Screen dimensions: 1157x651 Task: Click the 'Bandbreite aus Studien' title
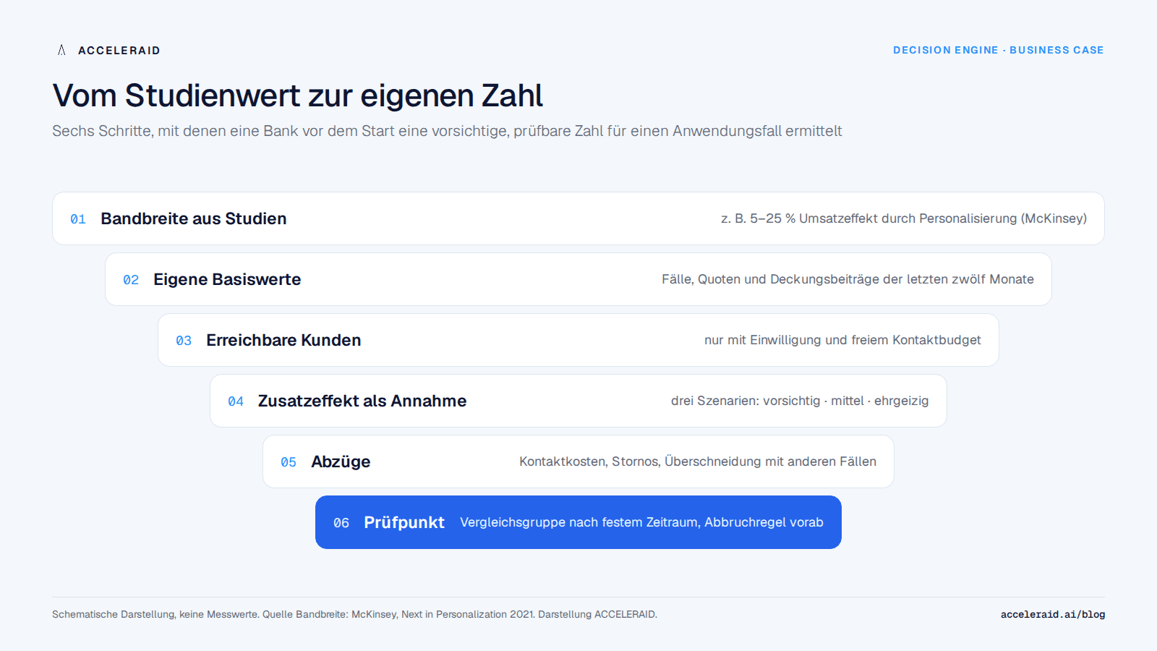(x=194, y=218)
